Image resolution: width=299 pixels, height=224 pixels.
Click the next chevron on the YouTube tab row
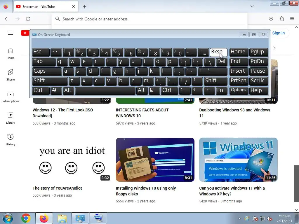pyautogui.click(x=274, y=48)
